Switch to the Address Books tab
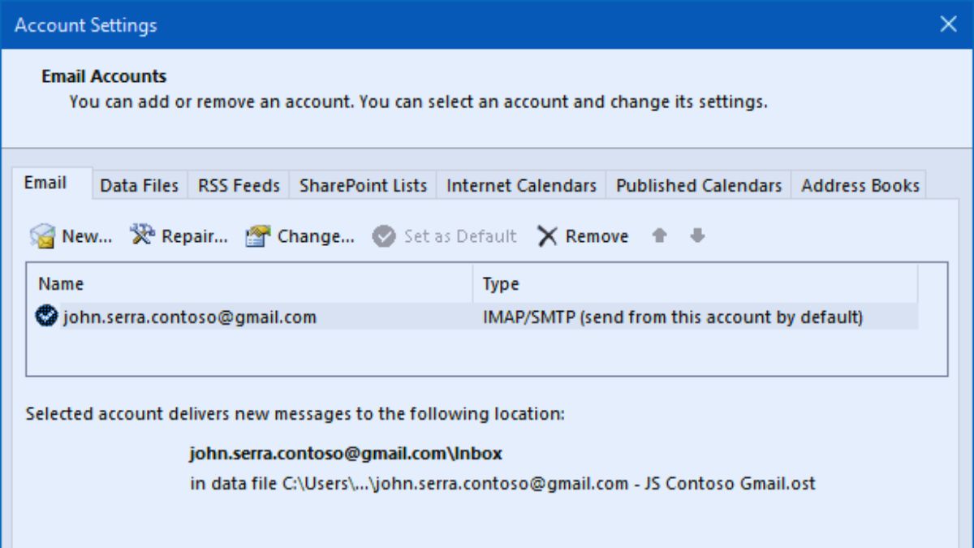Image resolution: width=974 pixels, height=548 pixels. coord(860,186)
